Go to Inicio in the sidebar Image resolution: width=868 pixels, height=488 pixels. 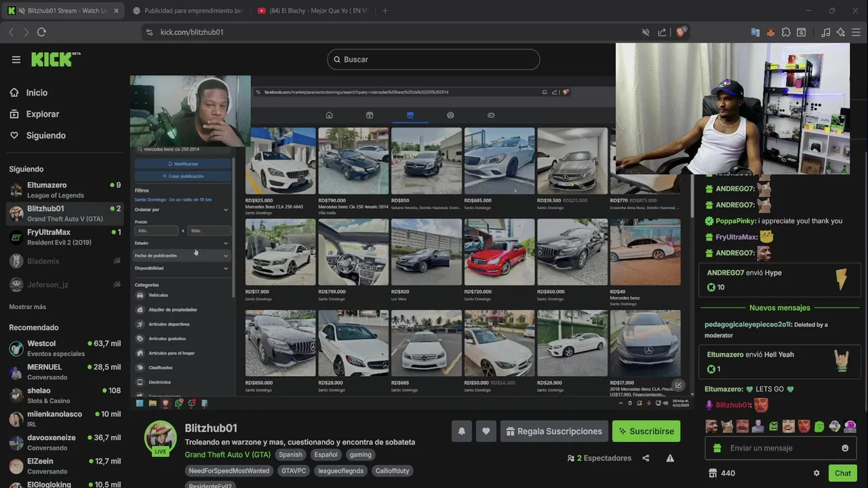pyautogui.click(x=37, y=93)
